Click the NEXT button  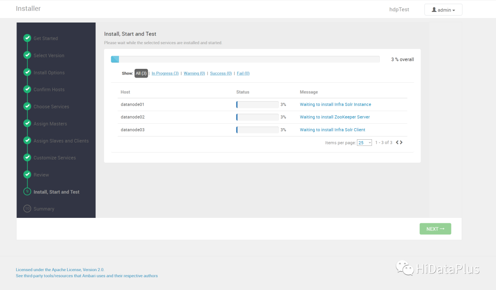click(x=435, y=229)
